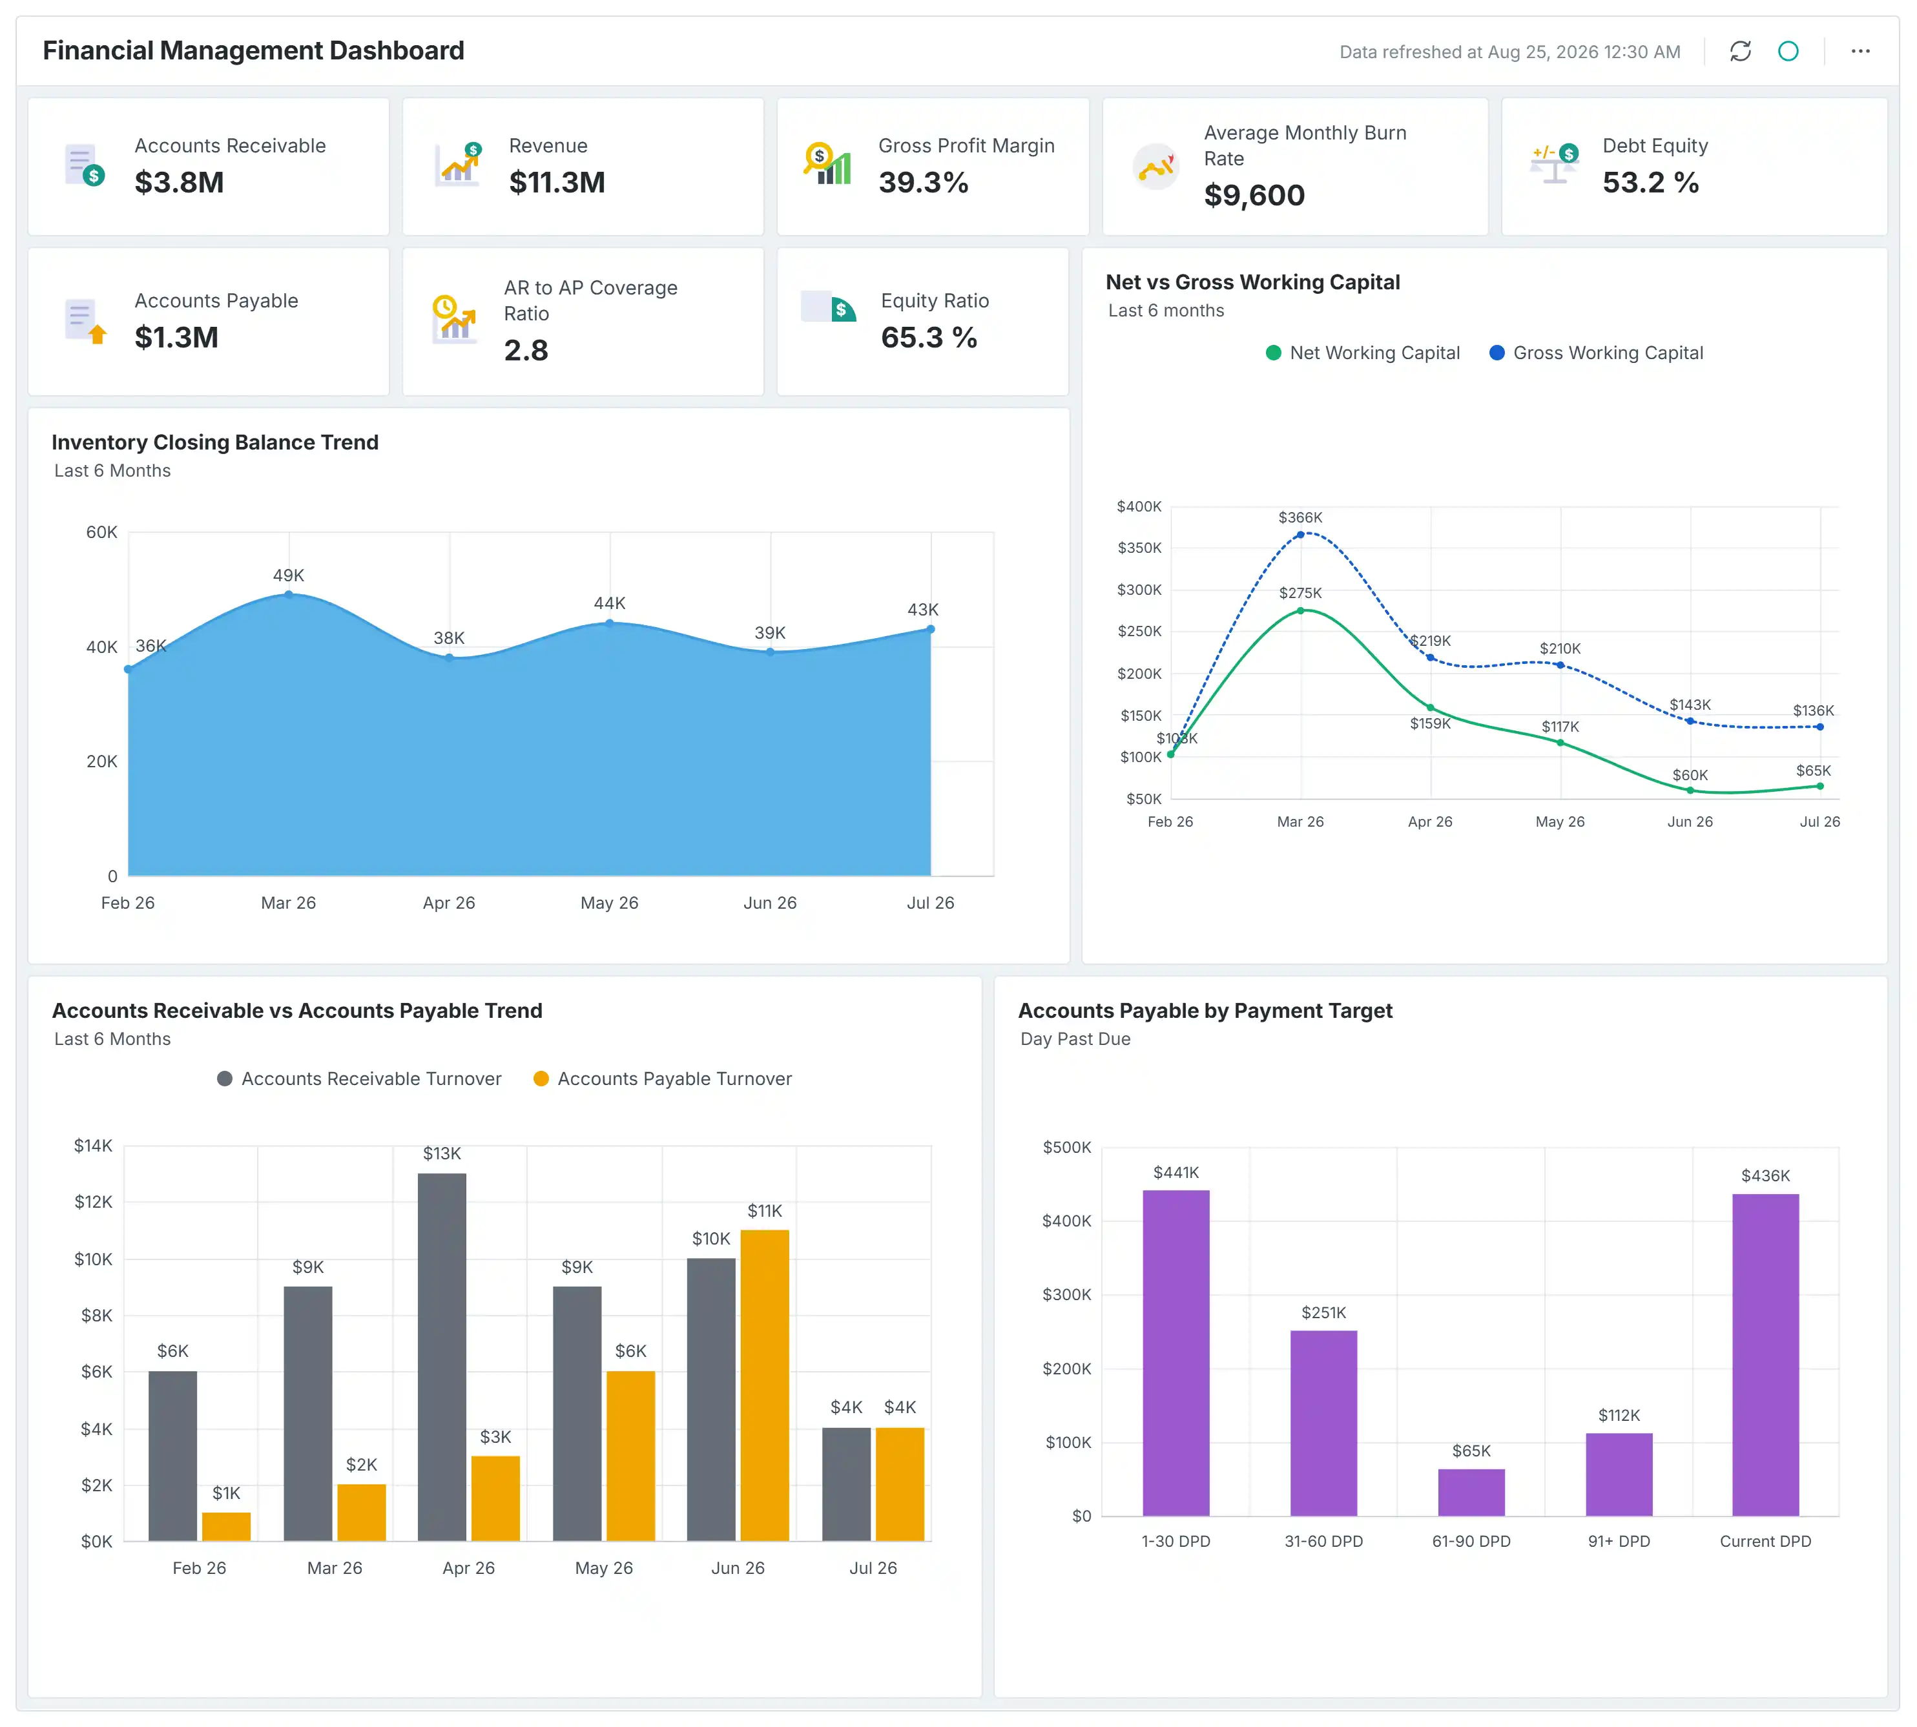
Task: Click the coverage ratio 2.8 value
Action: pyautogui.click(x=526, y=350)
